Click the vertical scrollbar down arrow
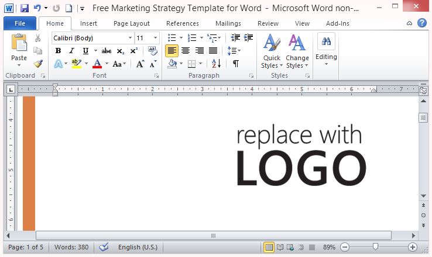The image size is (432, 257). coord(423,196)
